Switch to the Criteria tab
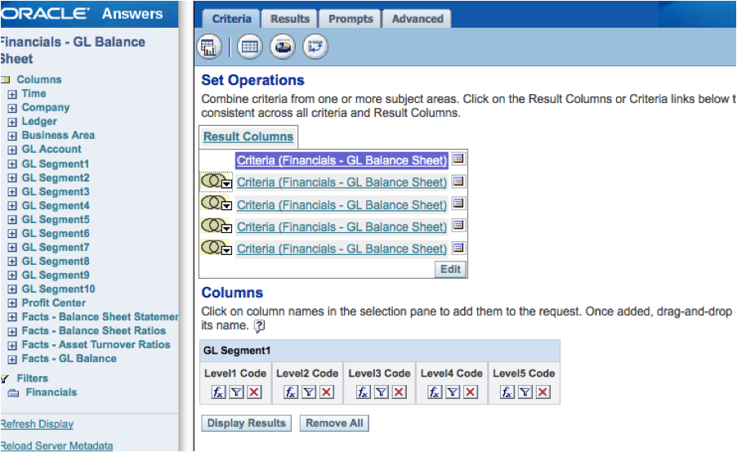 click(231, 19)
